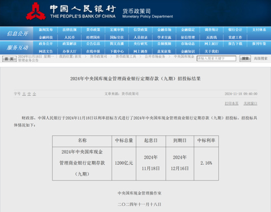Set font size to 中
The width and height of the screenshot is (271, 212).
coord(29,94)
